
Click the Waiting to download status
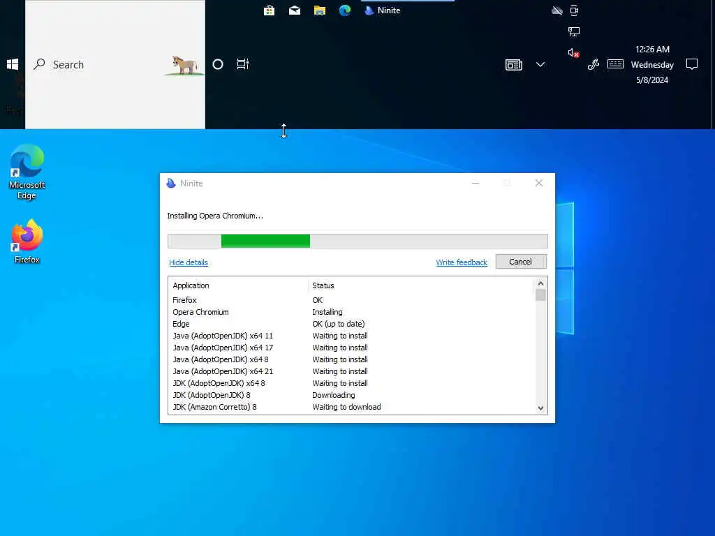pyautogui.click(x=346, y=407)
